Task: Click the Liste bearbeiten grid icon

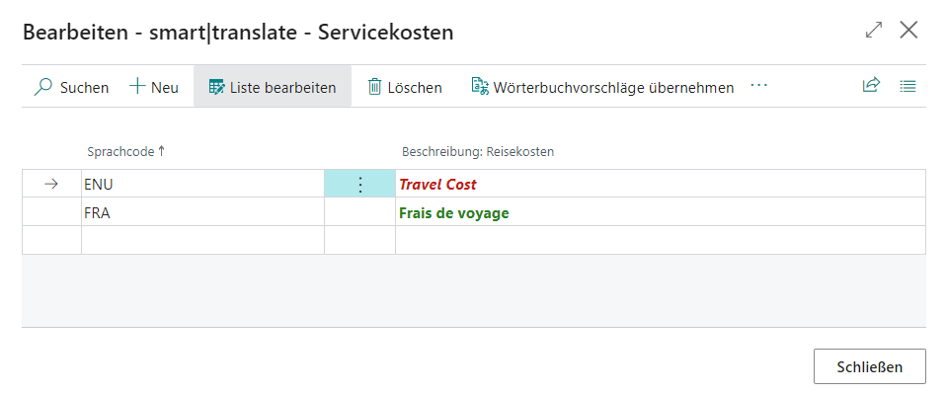Action: point(216,87)
